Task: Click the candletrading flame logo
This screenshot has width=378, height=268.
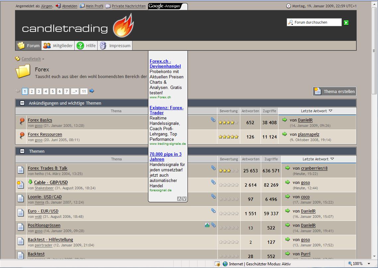Action: coord(123,27)
